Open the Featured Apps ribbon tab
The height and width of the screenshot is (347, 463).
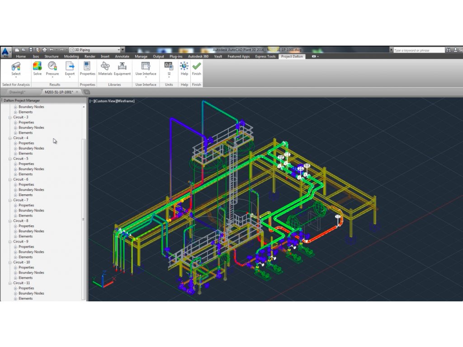pos(239,56)
